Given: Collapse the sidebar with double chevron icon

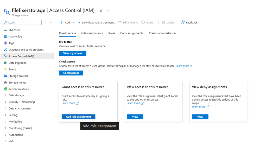Looking at the screenshot, I should (51, 22).
